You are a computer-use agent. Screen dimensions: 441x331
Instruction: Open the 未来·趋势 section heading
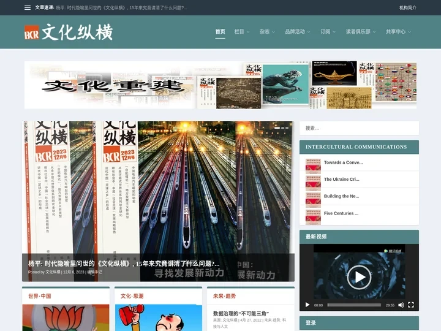pyautogui.click(x=224, y=296)
